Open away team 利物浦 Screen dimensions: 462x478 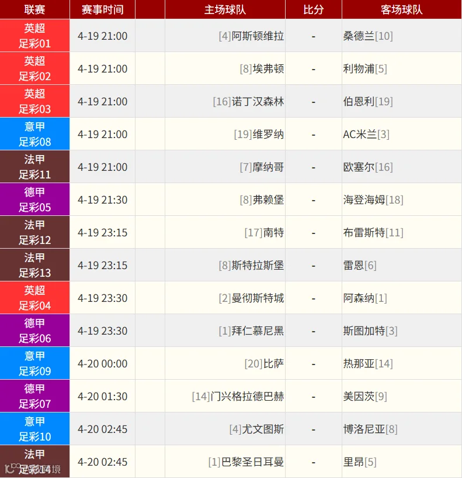(359, 68)
